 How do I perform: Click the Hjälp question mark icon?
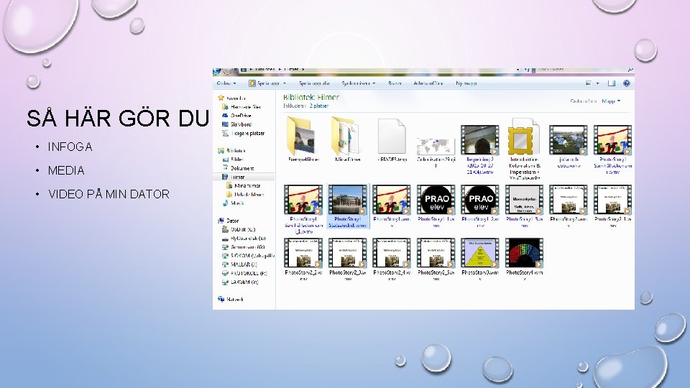pyautogui.click(x=627, y=83)
